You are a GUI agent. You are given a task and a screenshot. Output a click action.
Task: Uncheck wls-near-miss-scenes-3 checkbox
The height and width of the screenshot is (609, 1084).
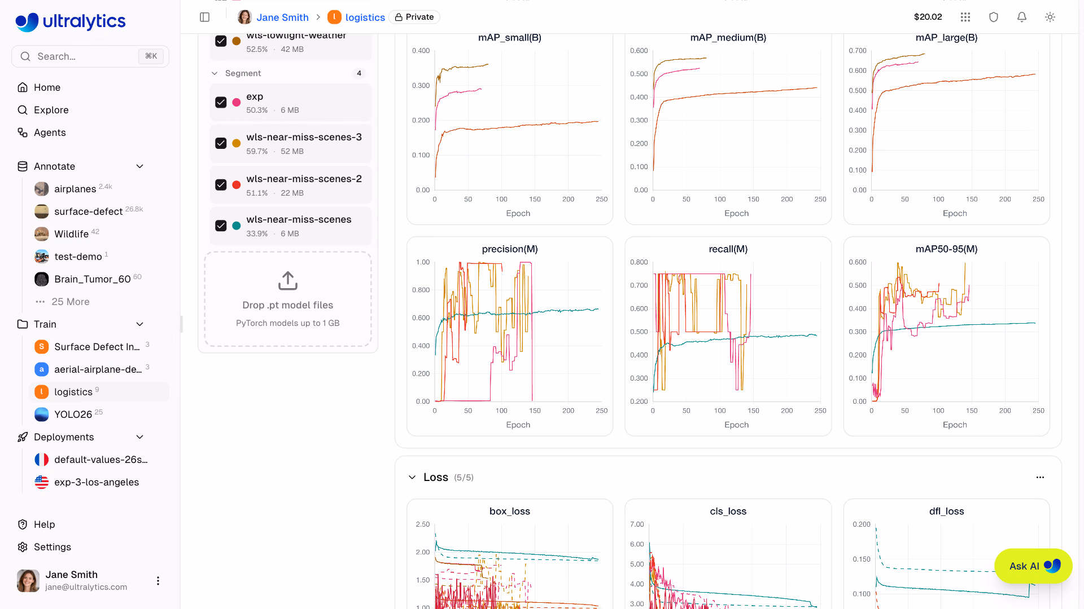(221, 144)
